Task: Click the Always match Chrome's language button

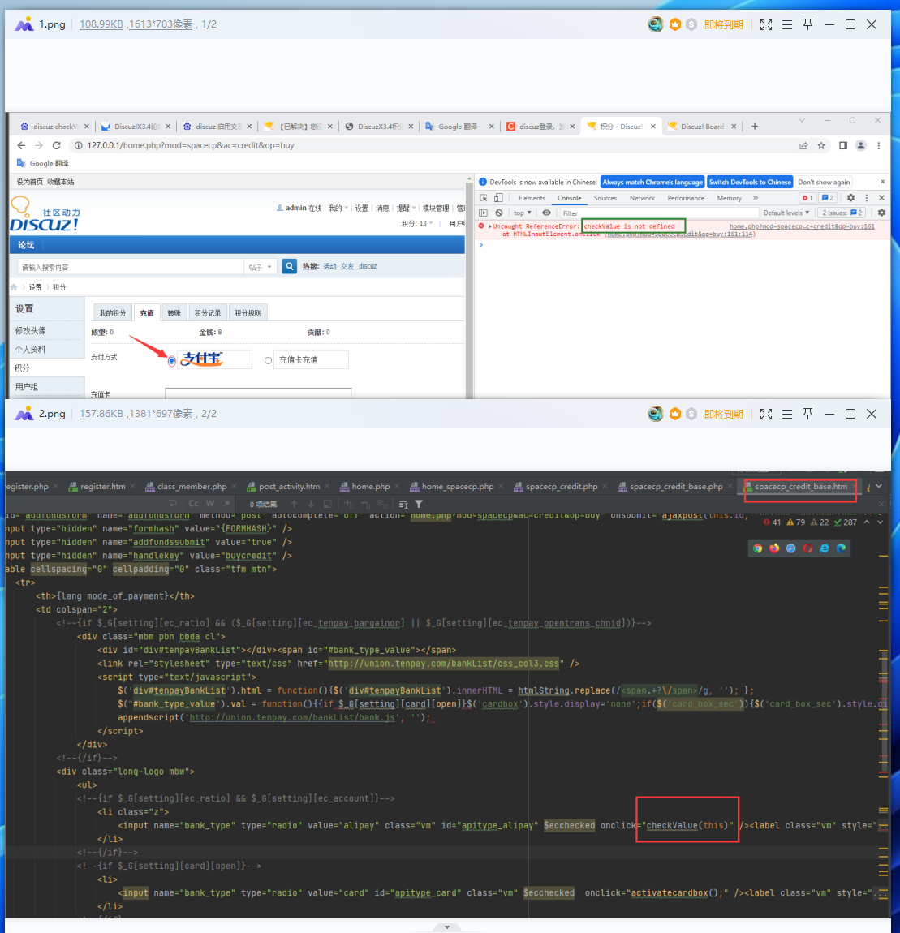Action: coord(652,182)
